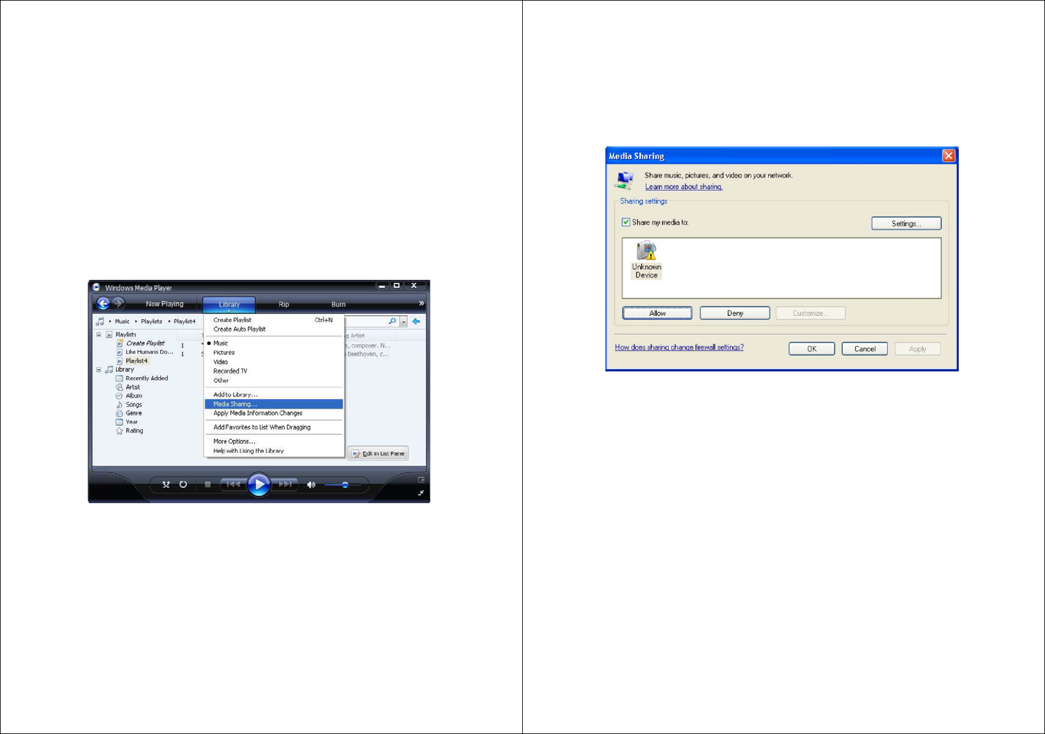This screenshot has height=734, width=1045.
Task: Switch to compact mode icon
Action: point(421,493)
